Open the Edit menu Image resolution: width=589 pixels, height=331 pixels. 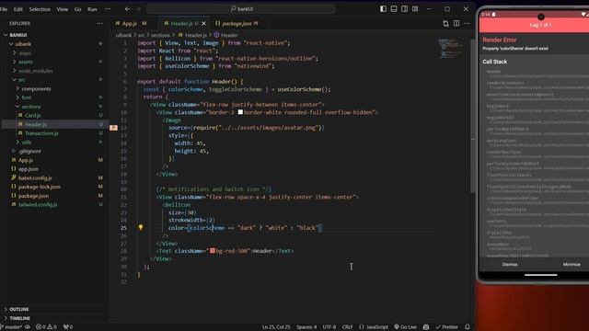click(18, 9)
